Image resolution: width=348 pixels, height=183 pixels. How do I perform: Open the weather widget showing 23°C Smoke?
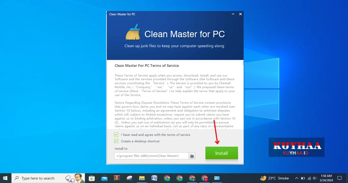(275, 178)
